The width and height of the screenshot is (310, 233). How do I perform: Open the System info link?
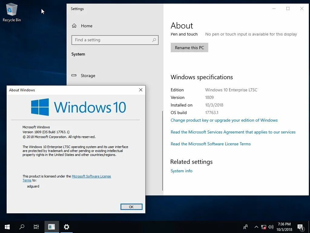point(181,171)
